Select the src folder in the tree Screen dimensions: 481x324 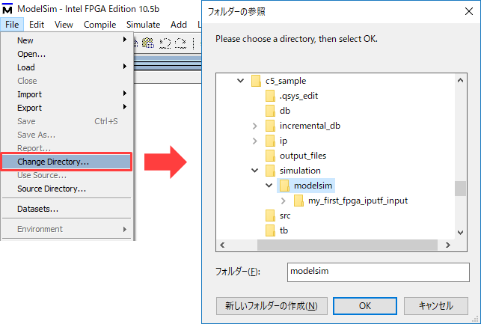point(284,215)
